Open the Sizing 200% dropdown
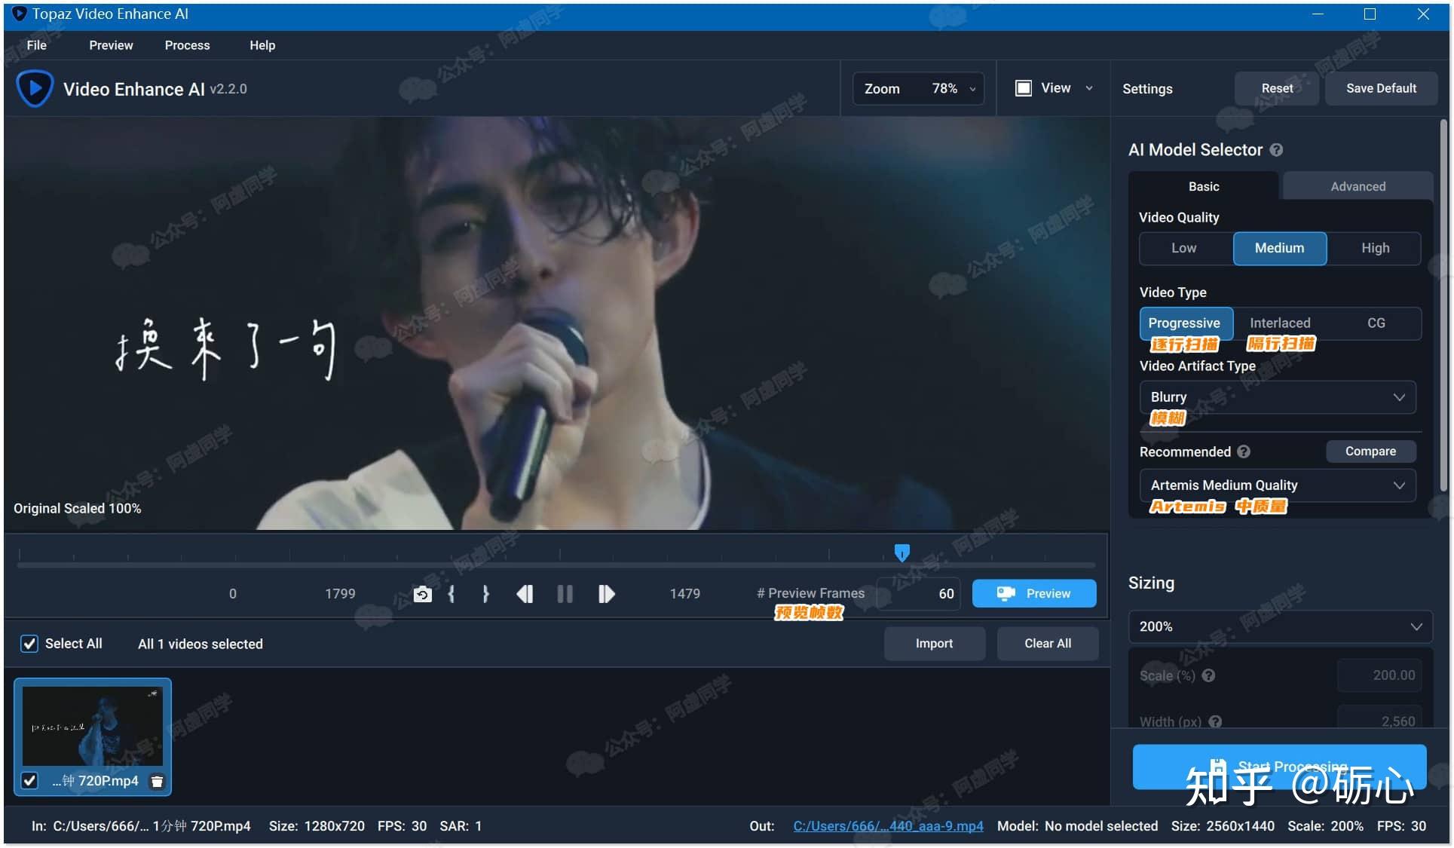The width and height of the screenshot is (1454, 848). tap(1280, 626)
